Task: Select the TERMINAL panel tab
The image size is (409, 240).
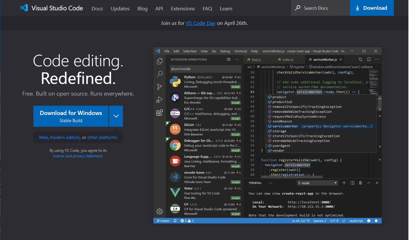Action: point(255,183)
